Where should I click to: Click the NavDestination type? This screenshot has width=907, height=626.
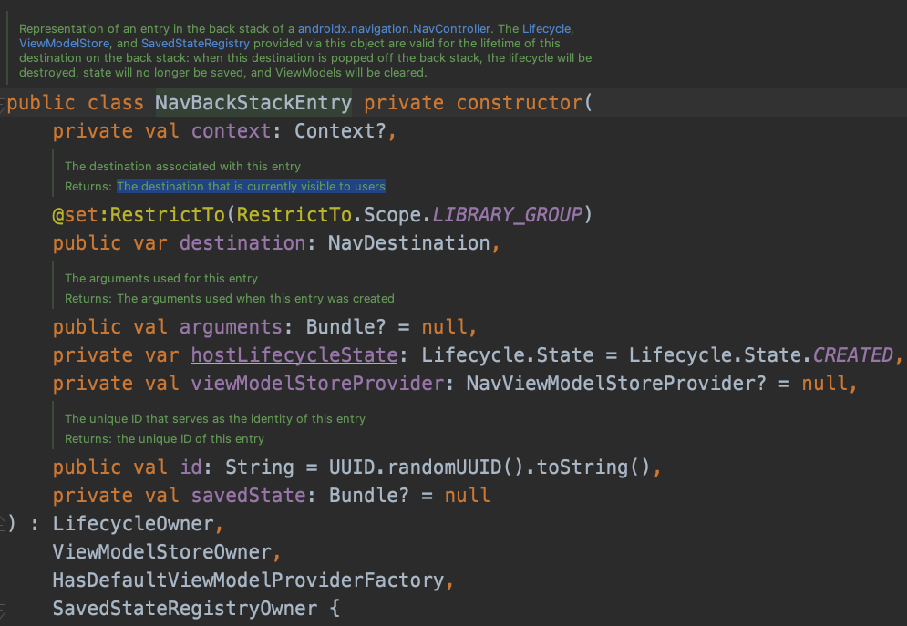[x=409, y=242]
